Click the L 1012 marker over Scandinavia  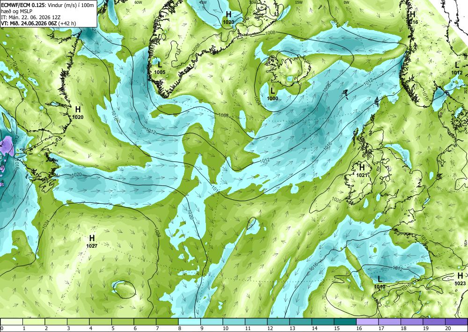457,68
